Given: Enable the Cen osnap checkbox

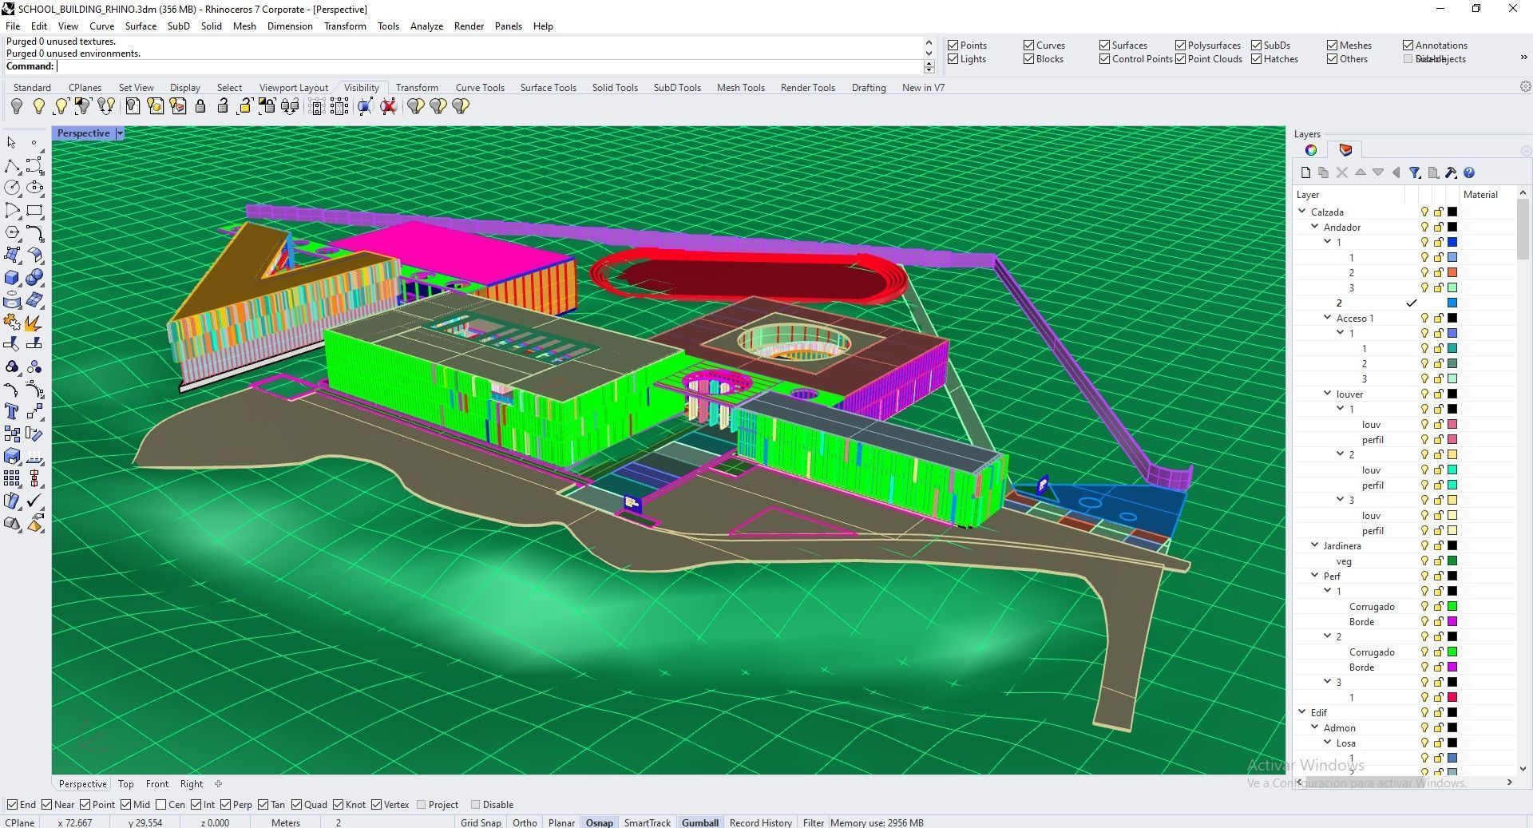Looking at the screenshot, I should pos(161,805).
